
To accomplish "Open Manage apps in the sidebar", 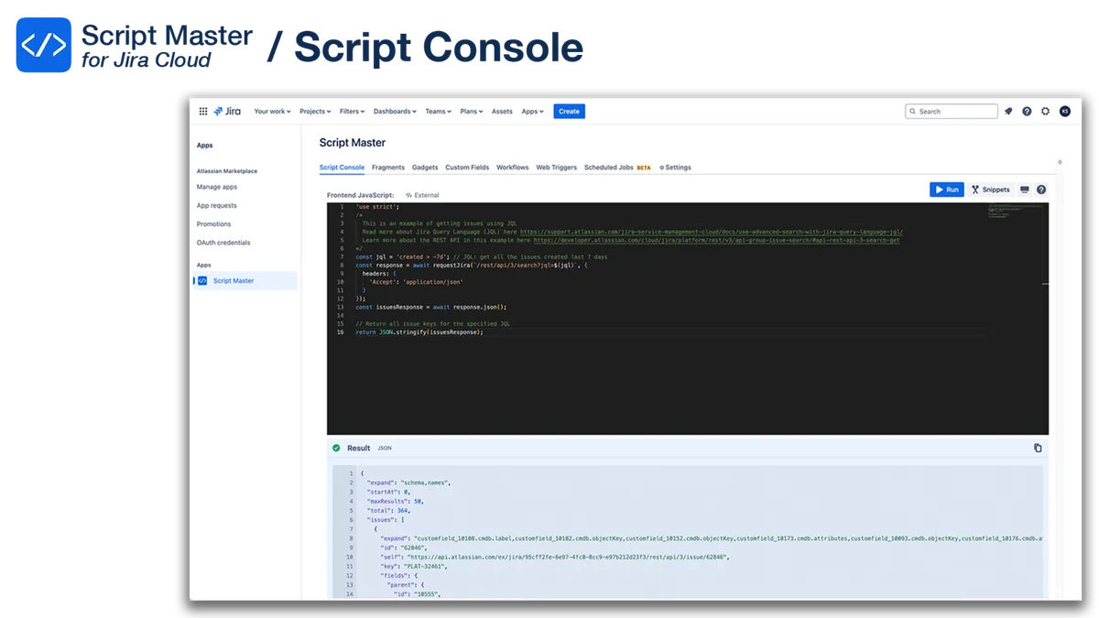I will pyautogui.click(x=217, y=187).
